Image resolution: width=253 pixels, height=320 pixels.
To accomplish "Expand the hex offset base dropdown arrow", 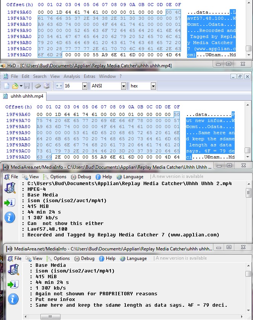I will (153, 86).
